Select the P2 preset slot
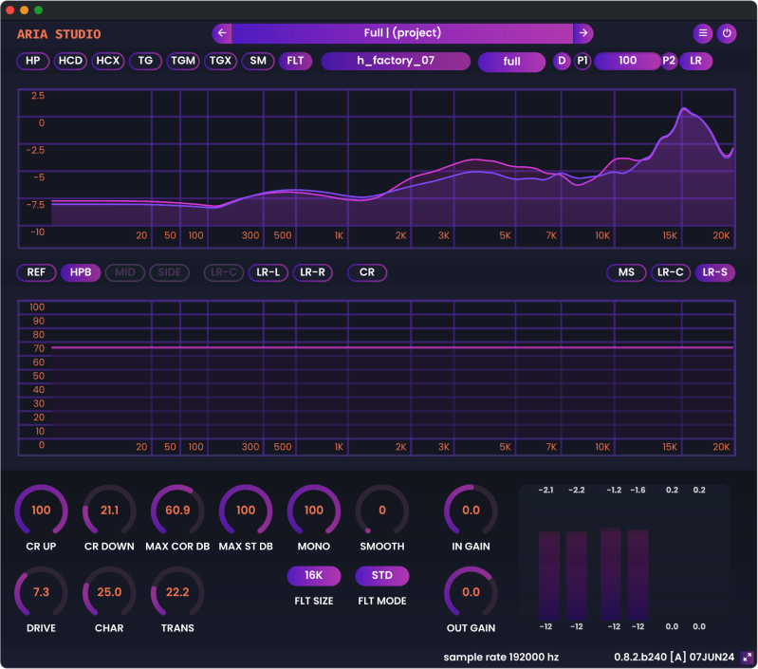The width and height of the screenshot is (758, 669). 669,61
